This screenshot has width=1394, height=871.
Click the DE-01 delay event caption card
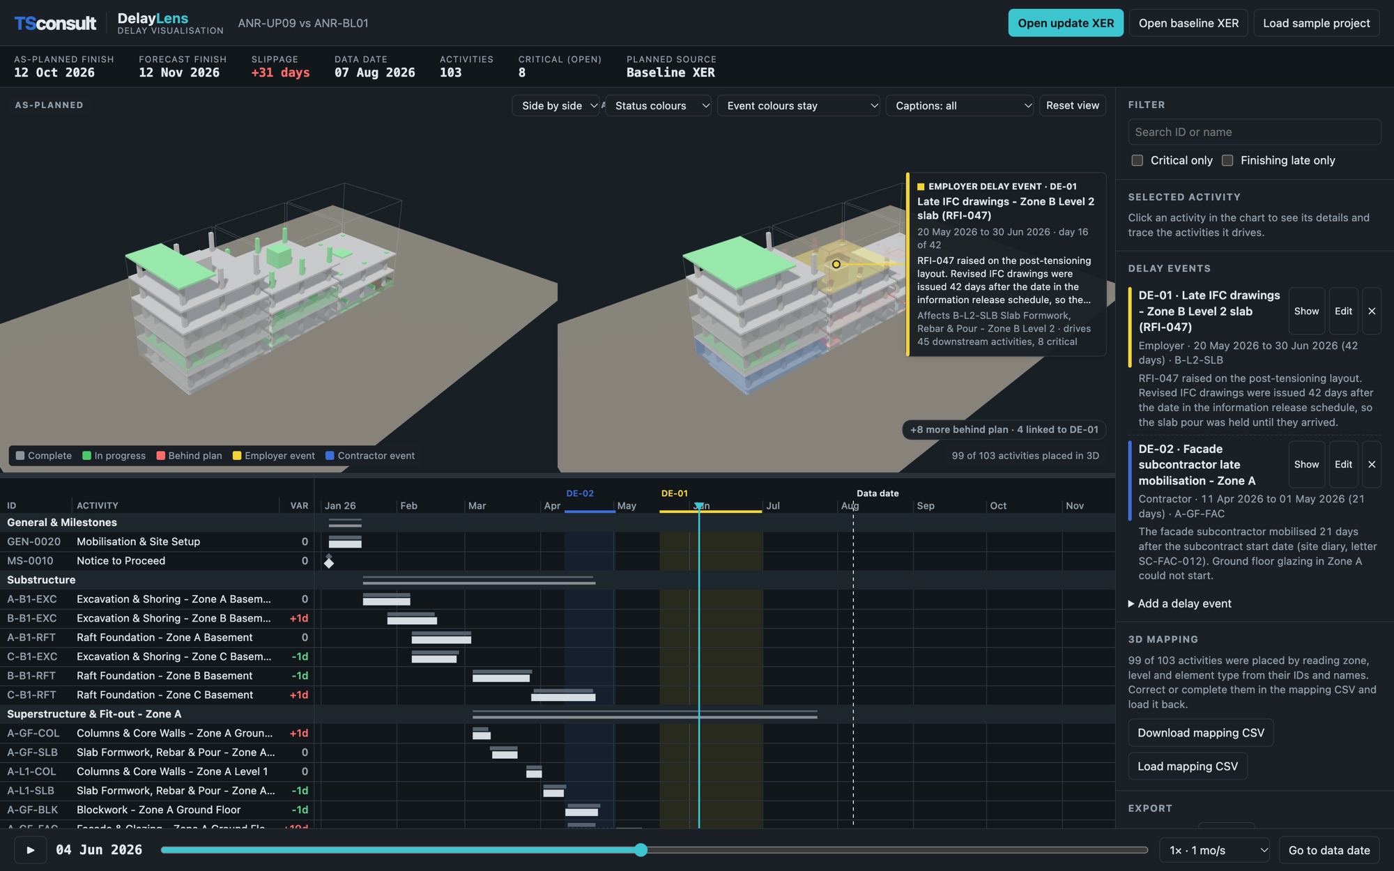pyautogui.click(x=1006, y=264)
